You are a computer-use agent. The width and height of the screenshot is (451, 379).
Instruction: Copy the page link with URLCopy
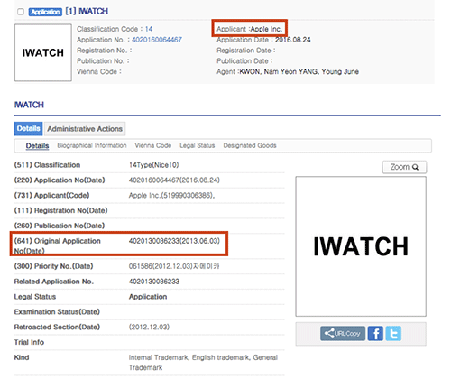343,334
